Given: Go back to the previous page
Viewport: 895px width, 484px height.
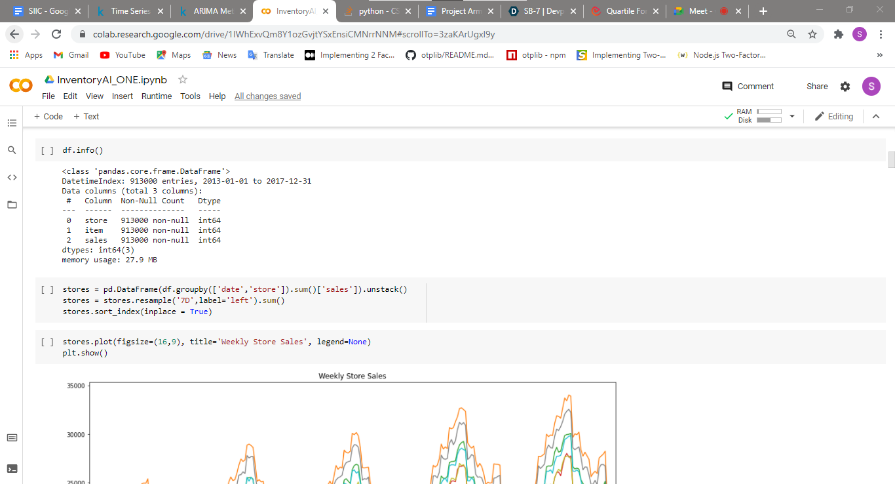Looking at the screenshot, I should [x=14, y=34].
